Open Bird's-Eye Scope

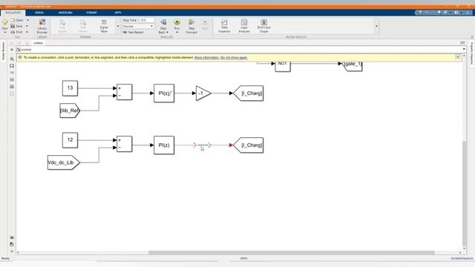tap(264, 26)
